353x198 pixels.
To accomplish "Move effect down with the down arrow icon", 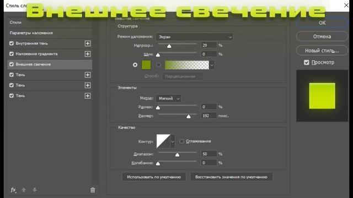I will 34,190.
